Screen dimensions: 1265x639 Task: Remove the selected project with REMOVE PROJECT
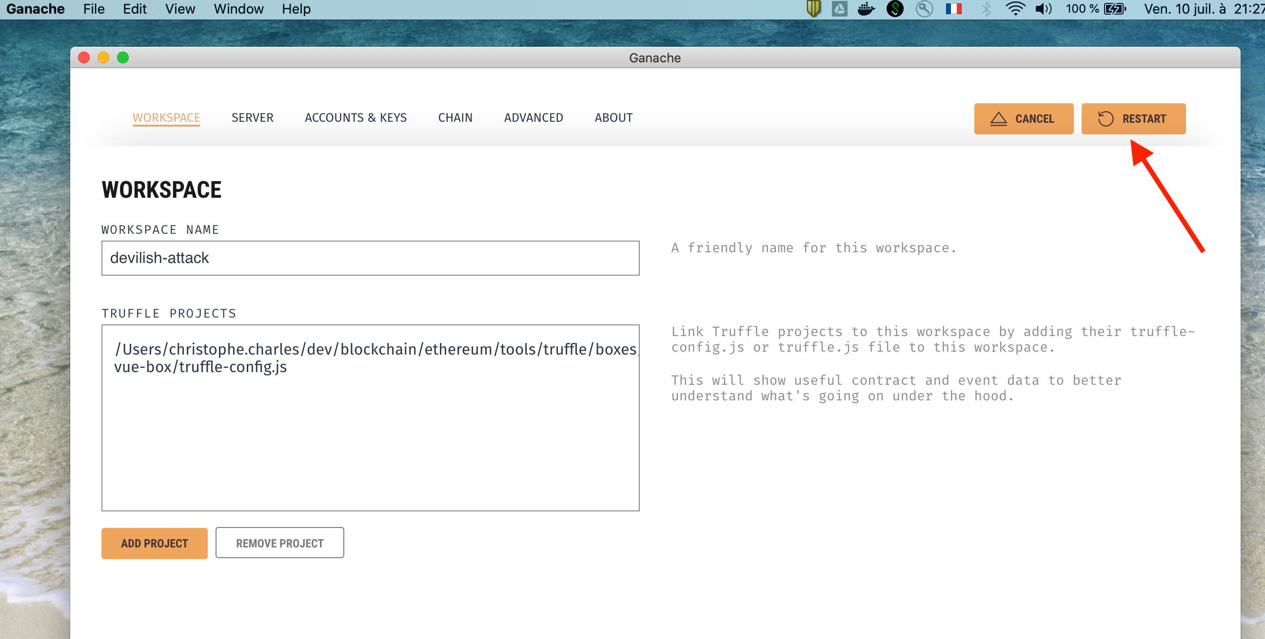click(279, 543)
